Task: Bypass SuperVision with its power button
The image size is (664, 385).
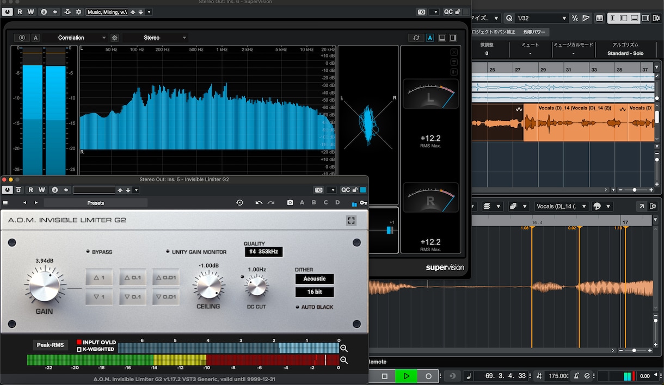Action: pos(8,11)
